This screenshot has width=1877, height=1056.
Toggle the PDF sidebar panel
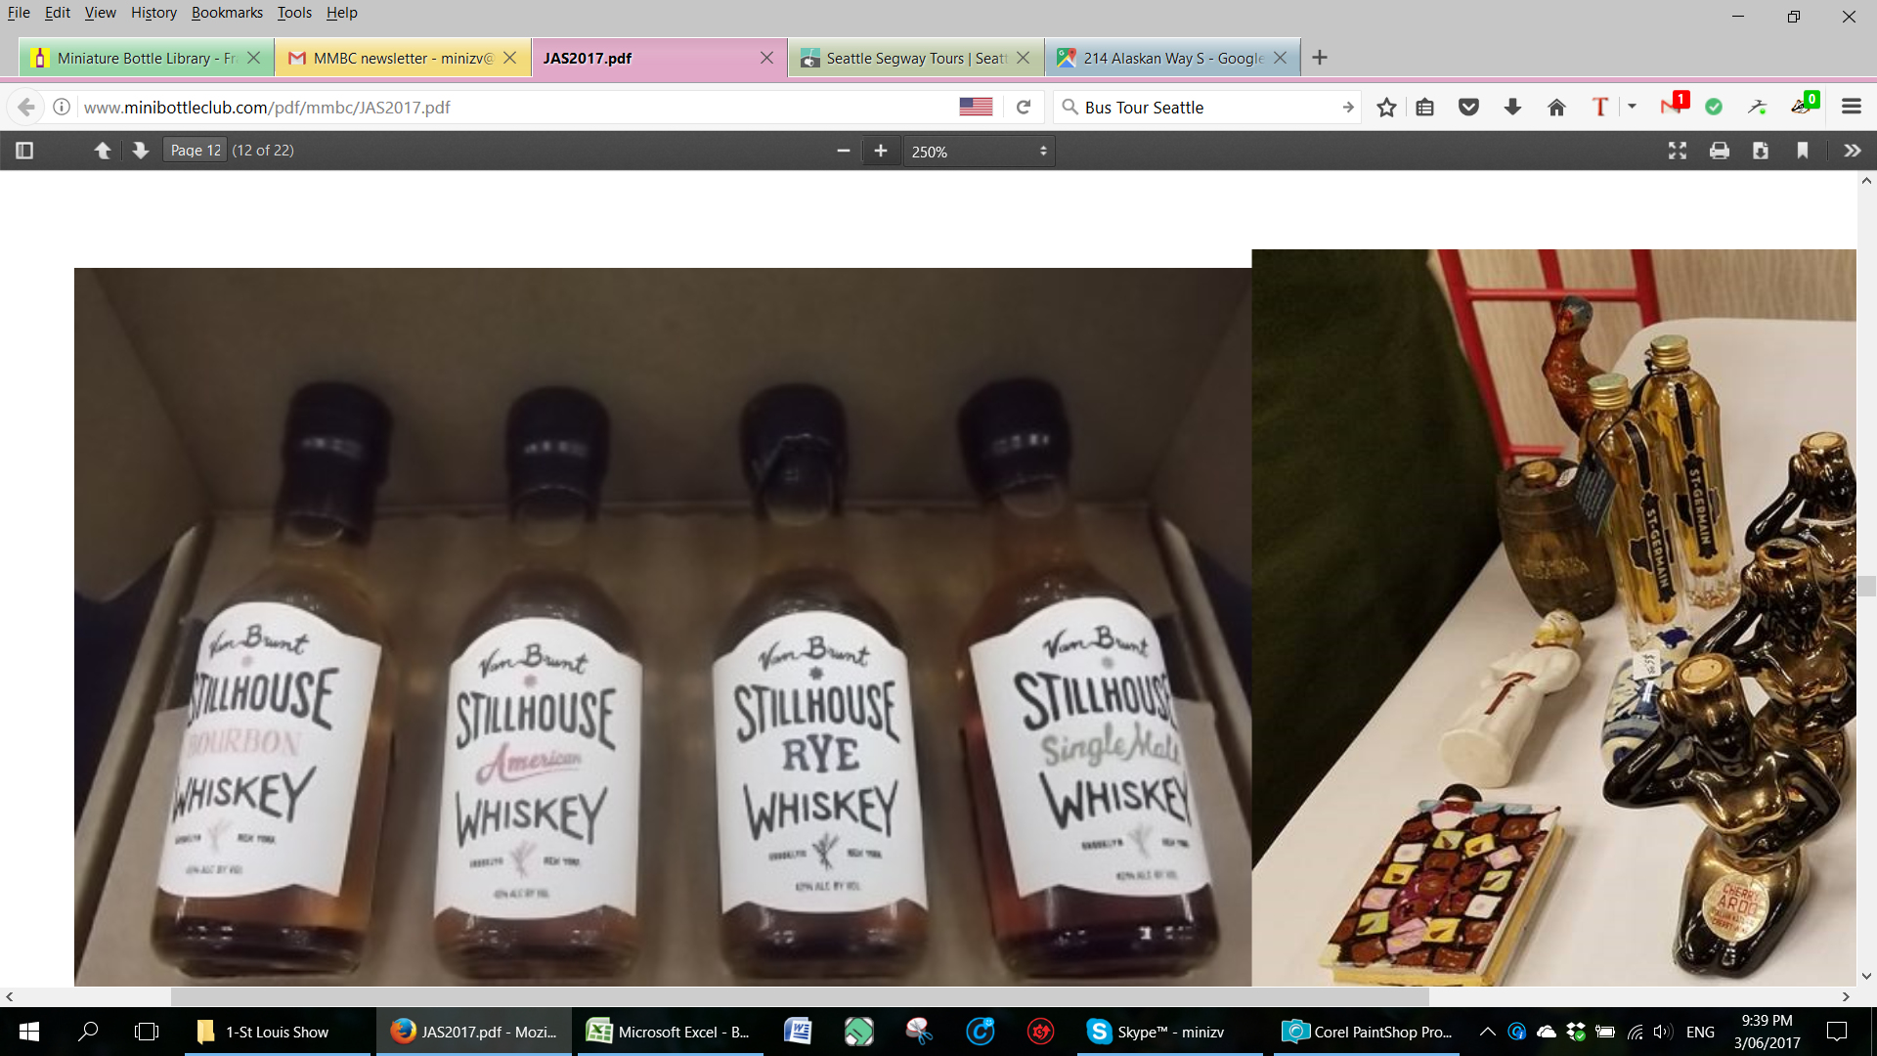(x=24, y=151)
